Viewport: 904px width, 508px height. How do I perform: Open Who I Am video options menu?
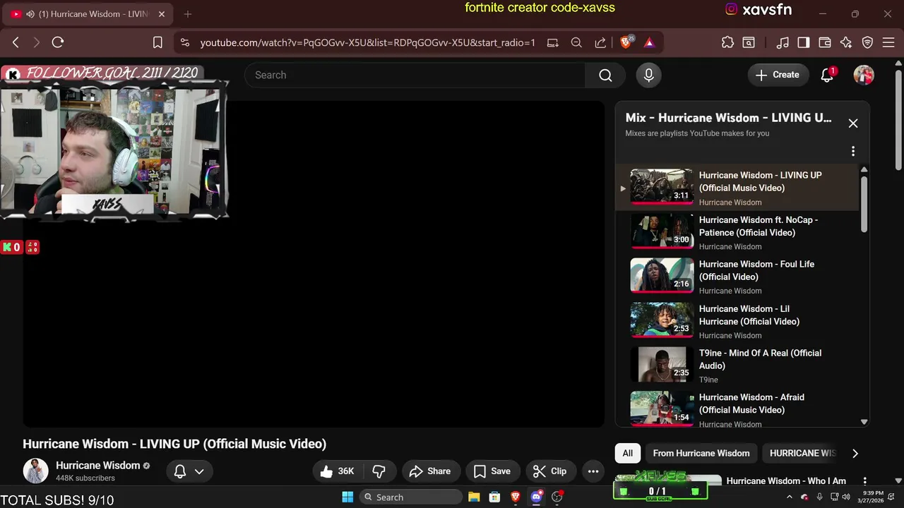(864, 481)
